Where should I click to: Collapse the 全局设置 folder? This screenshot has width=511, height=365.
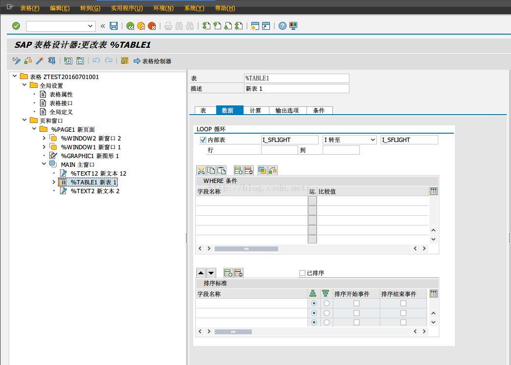pos(24,85)
